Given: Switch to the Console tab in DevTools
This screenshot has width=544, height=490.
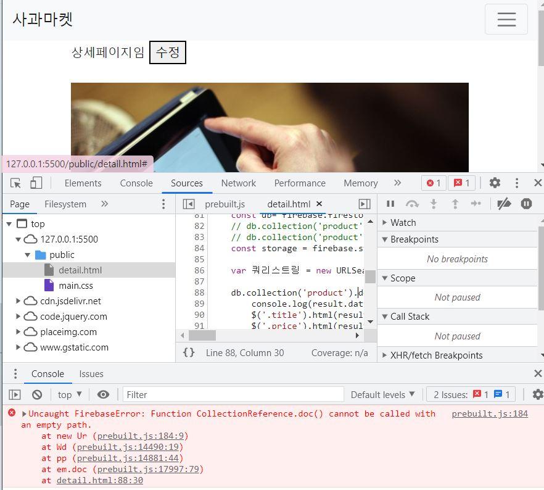Looking at the screenshot, I should (136, 183).
